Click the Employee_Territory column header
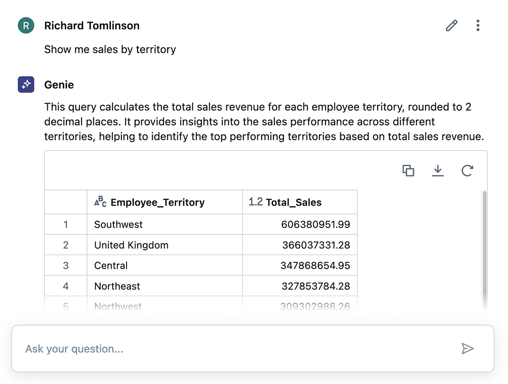Image resolution: width=508 pixels, height=384 pixels. coord(157,203)
